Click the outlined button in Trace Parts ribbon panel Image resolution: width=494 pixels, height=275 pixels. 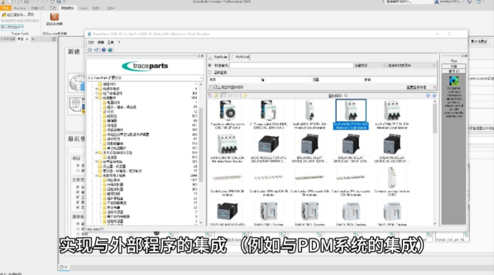(12, 27)
